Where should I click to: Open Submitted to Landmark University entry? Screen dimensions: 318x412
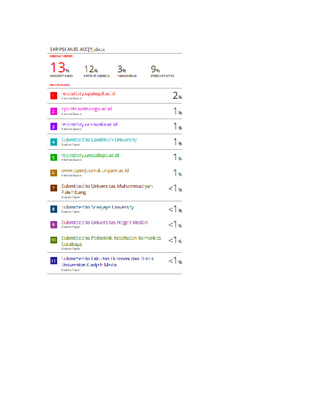pos(99,140)
